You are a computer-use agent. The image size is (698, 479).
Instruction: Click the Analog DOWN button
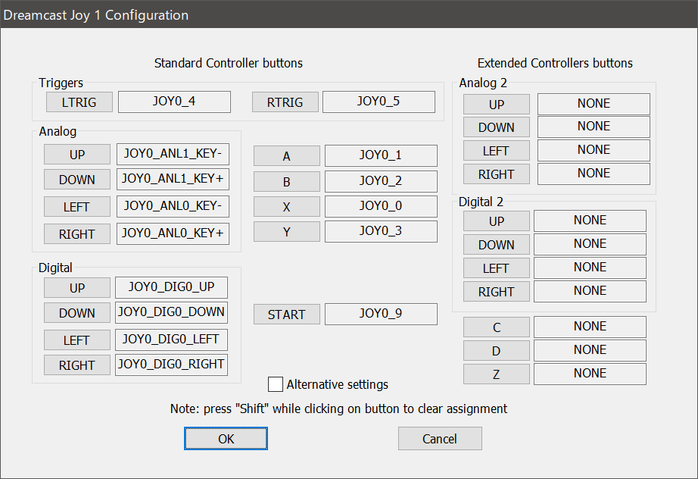[77, 179]
